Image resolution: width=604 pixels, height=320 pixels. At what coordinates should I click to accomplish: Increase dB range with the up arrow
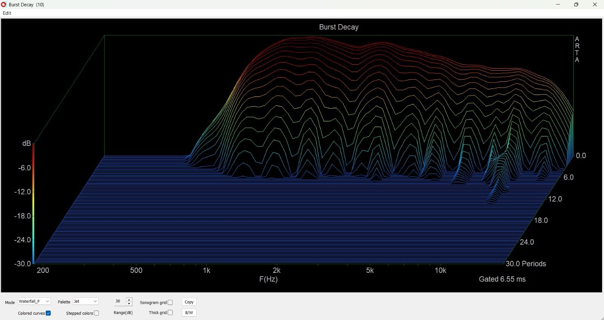click(x=129, y=300)
